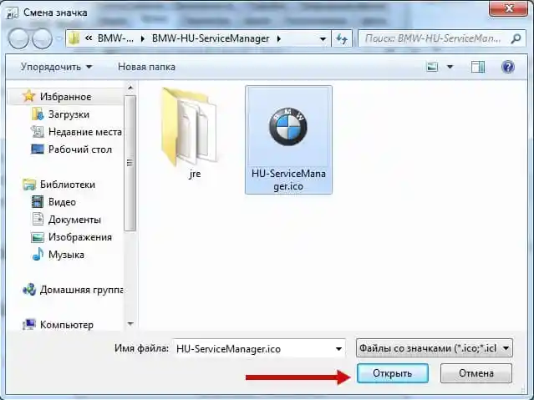Expand the address bar history dropdown
Screen dimensions: 534x400
323,38
